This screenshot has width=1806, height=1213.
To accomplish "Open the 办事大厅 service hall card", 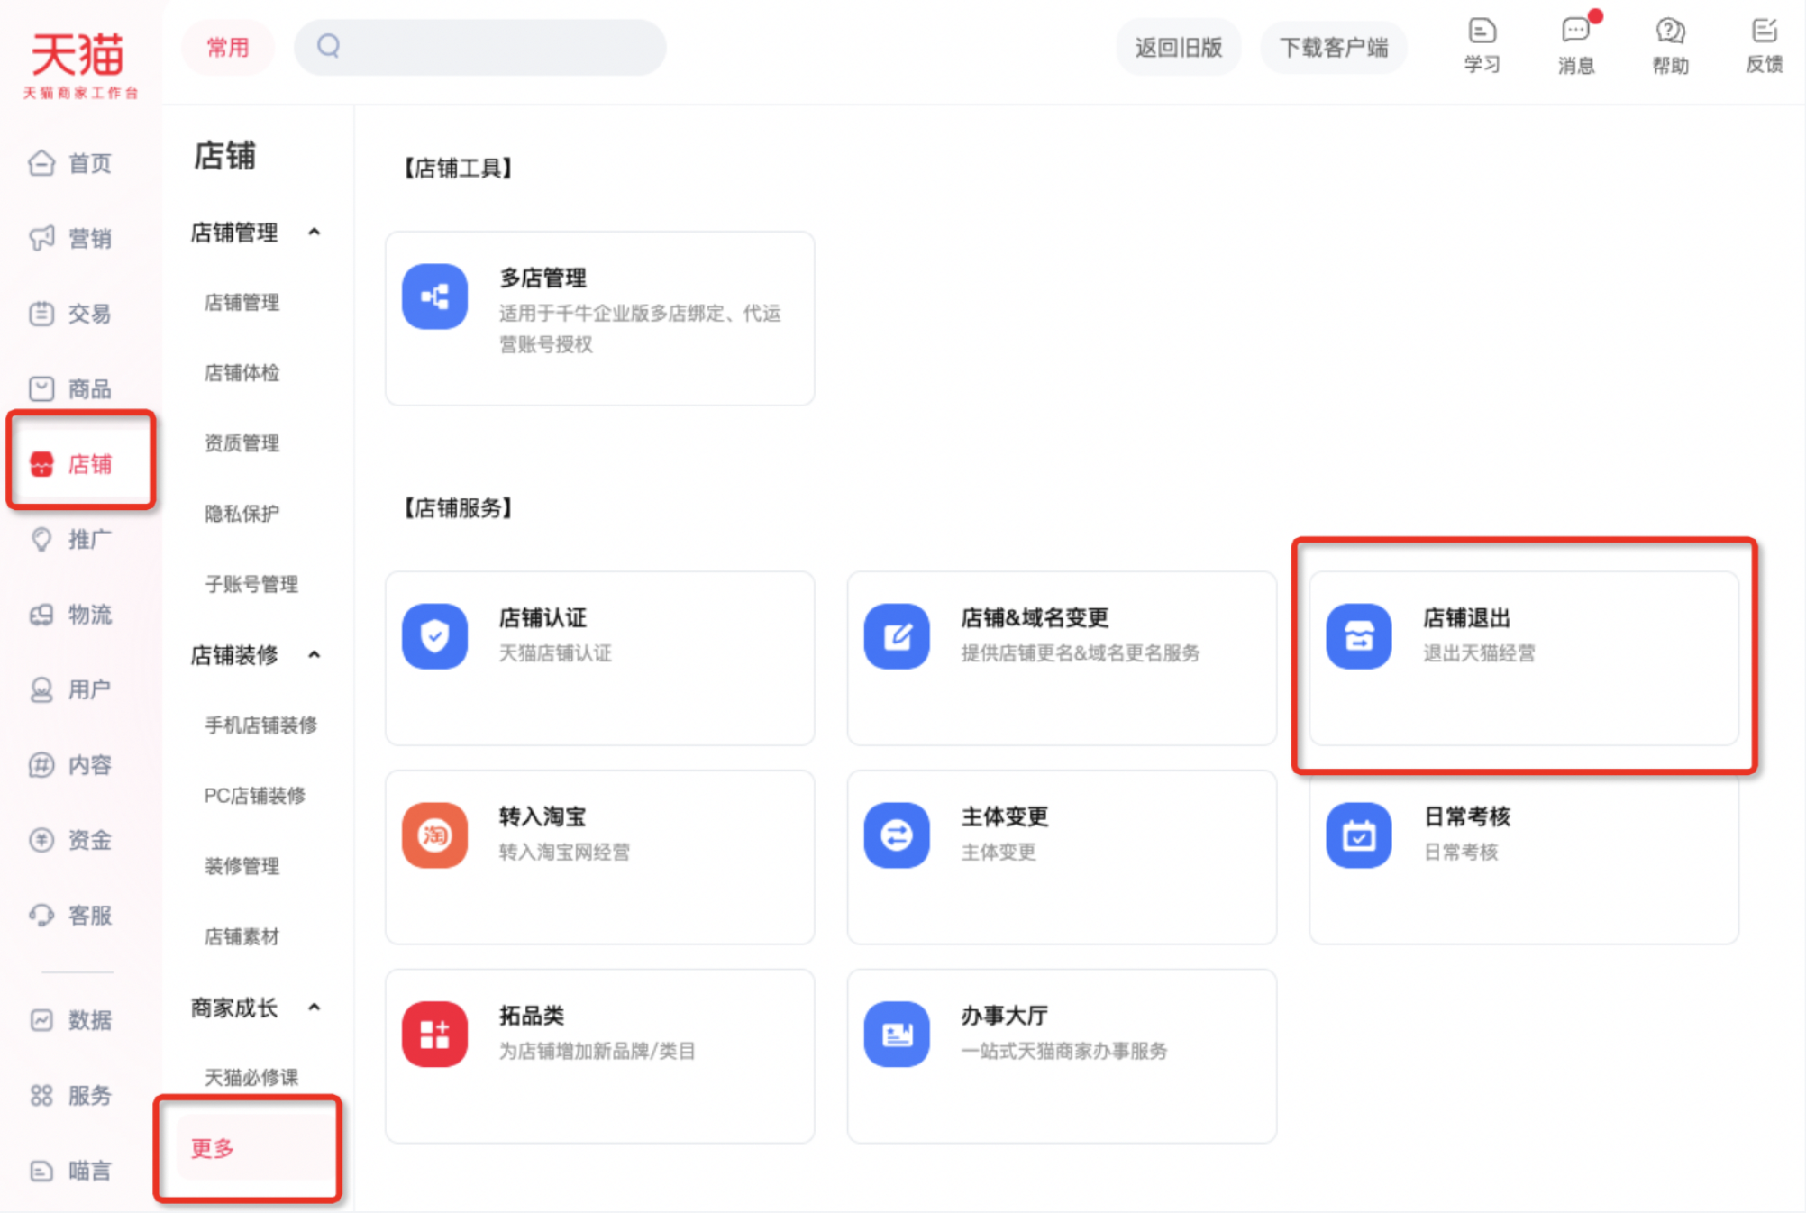I will pyautogui.click(x=1062, y=1056).
